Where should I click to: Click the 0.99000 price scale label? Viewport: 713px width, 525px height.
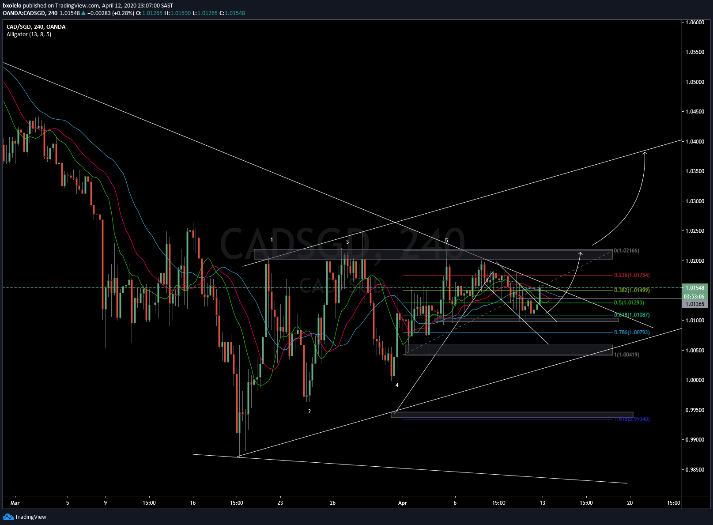click(695, 439)
